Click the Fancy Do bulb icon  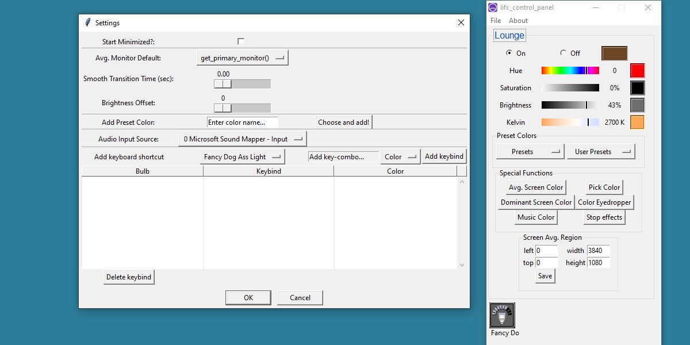point(502,315)
